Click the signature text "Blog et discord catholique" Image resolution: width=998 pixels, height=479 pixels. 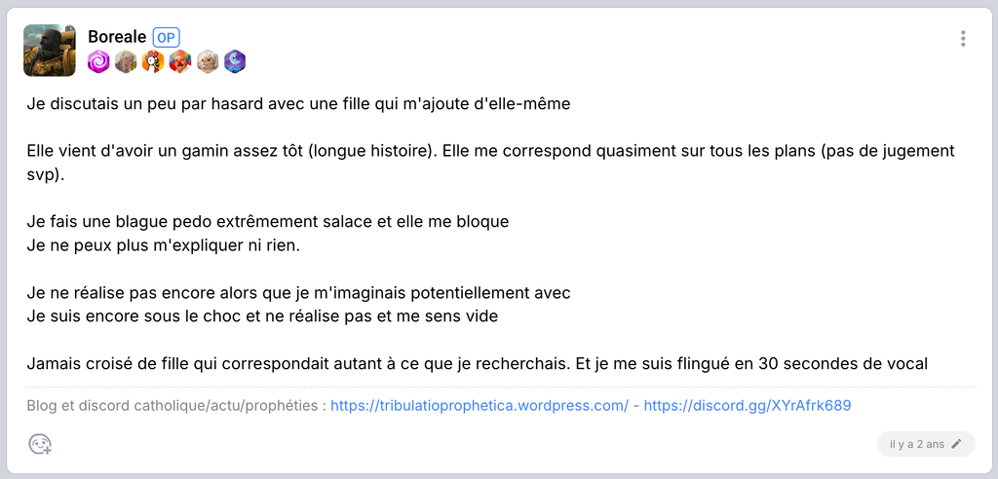tap(175, 405)
